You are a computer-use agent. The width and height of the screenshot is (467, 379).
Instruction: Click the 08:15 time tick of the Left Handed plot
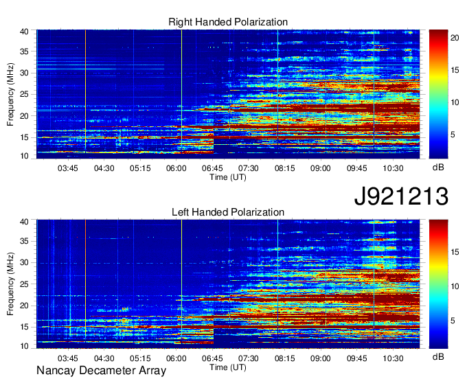coord(285,358)
